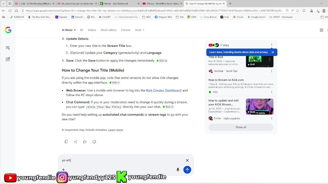Open the Google apps grid icon
328x184 pixels.
click(x=321, y=30)
